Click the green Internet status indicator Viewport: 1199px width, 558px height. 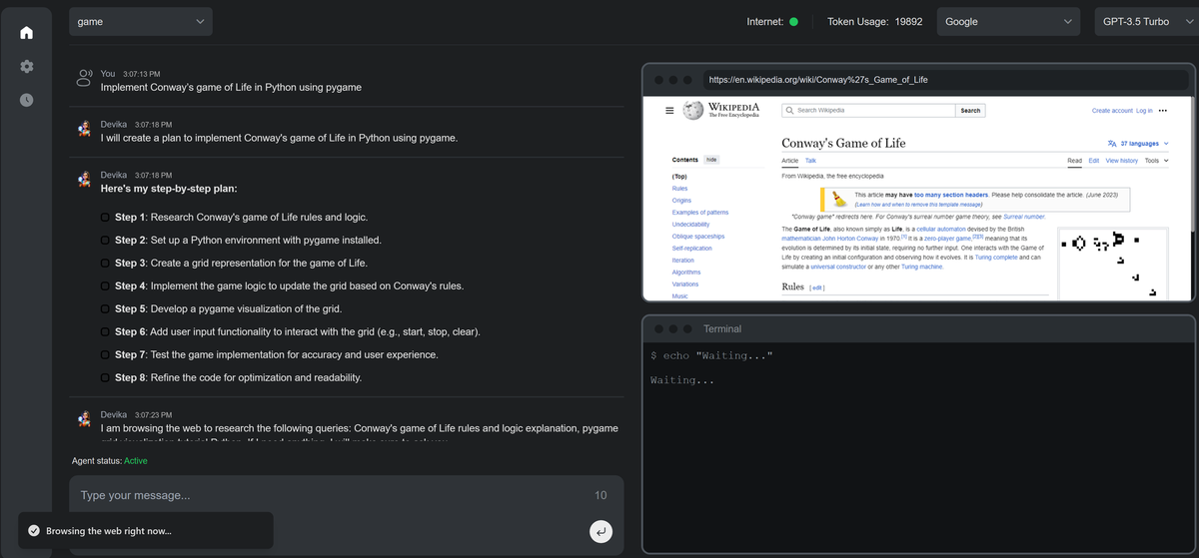pyautogui.click(x=793, y=21)
